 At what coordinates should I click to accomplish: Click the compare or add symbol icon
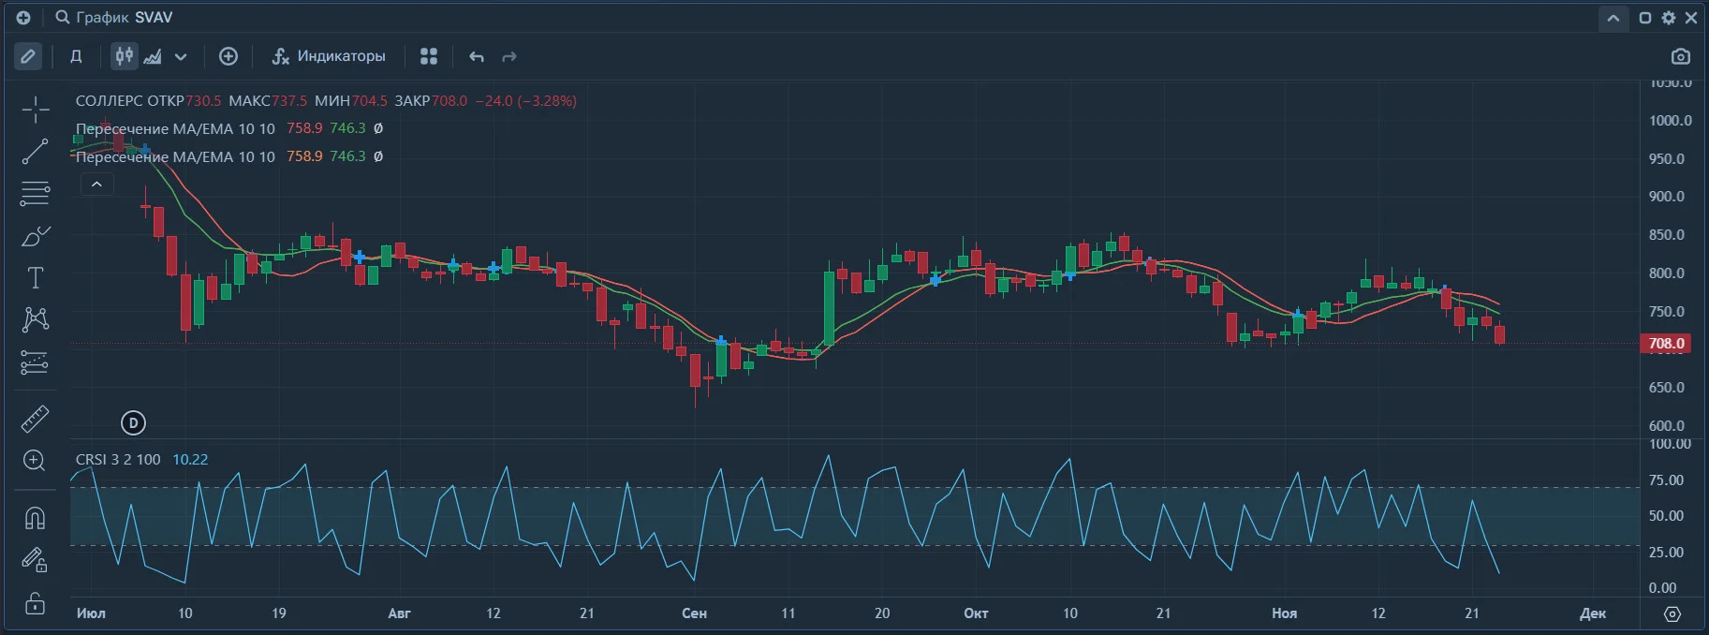228,56
